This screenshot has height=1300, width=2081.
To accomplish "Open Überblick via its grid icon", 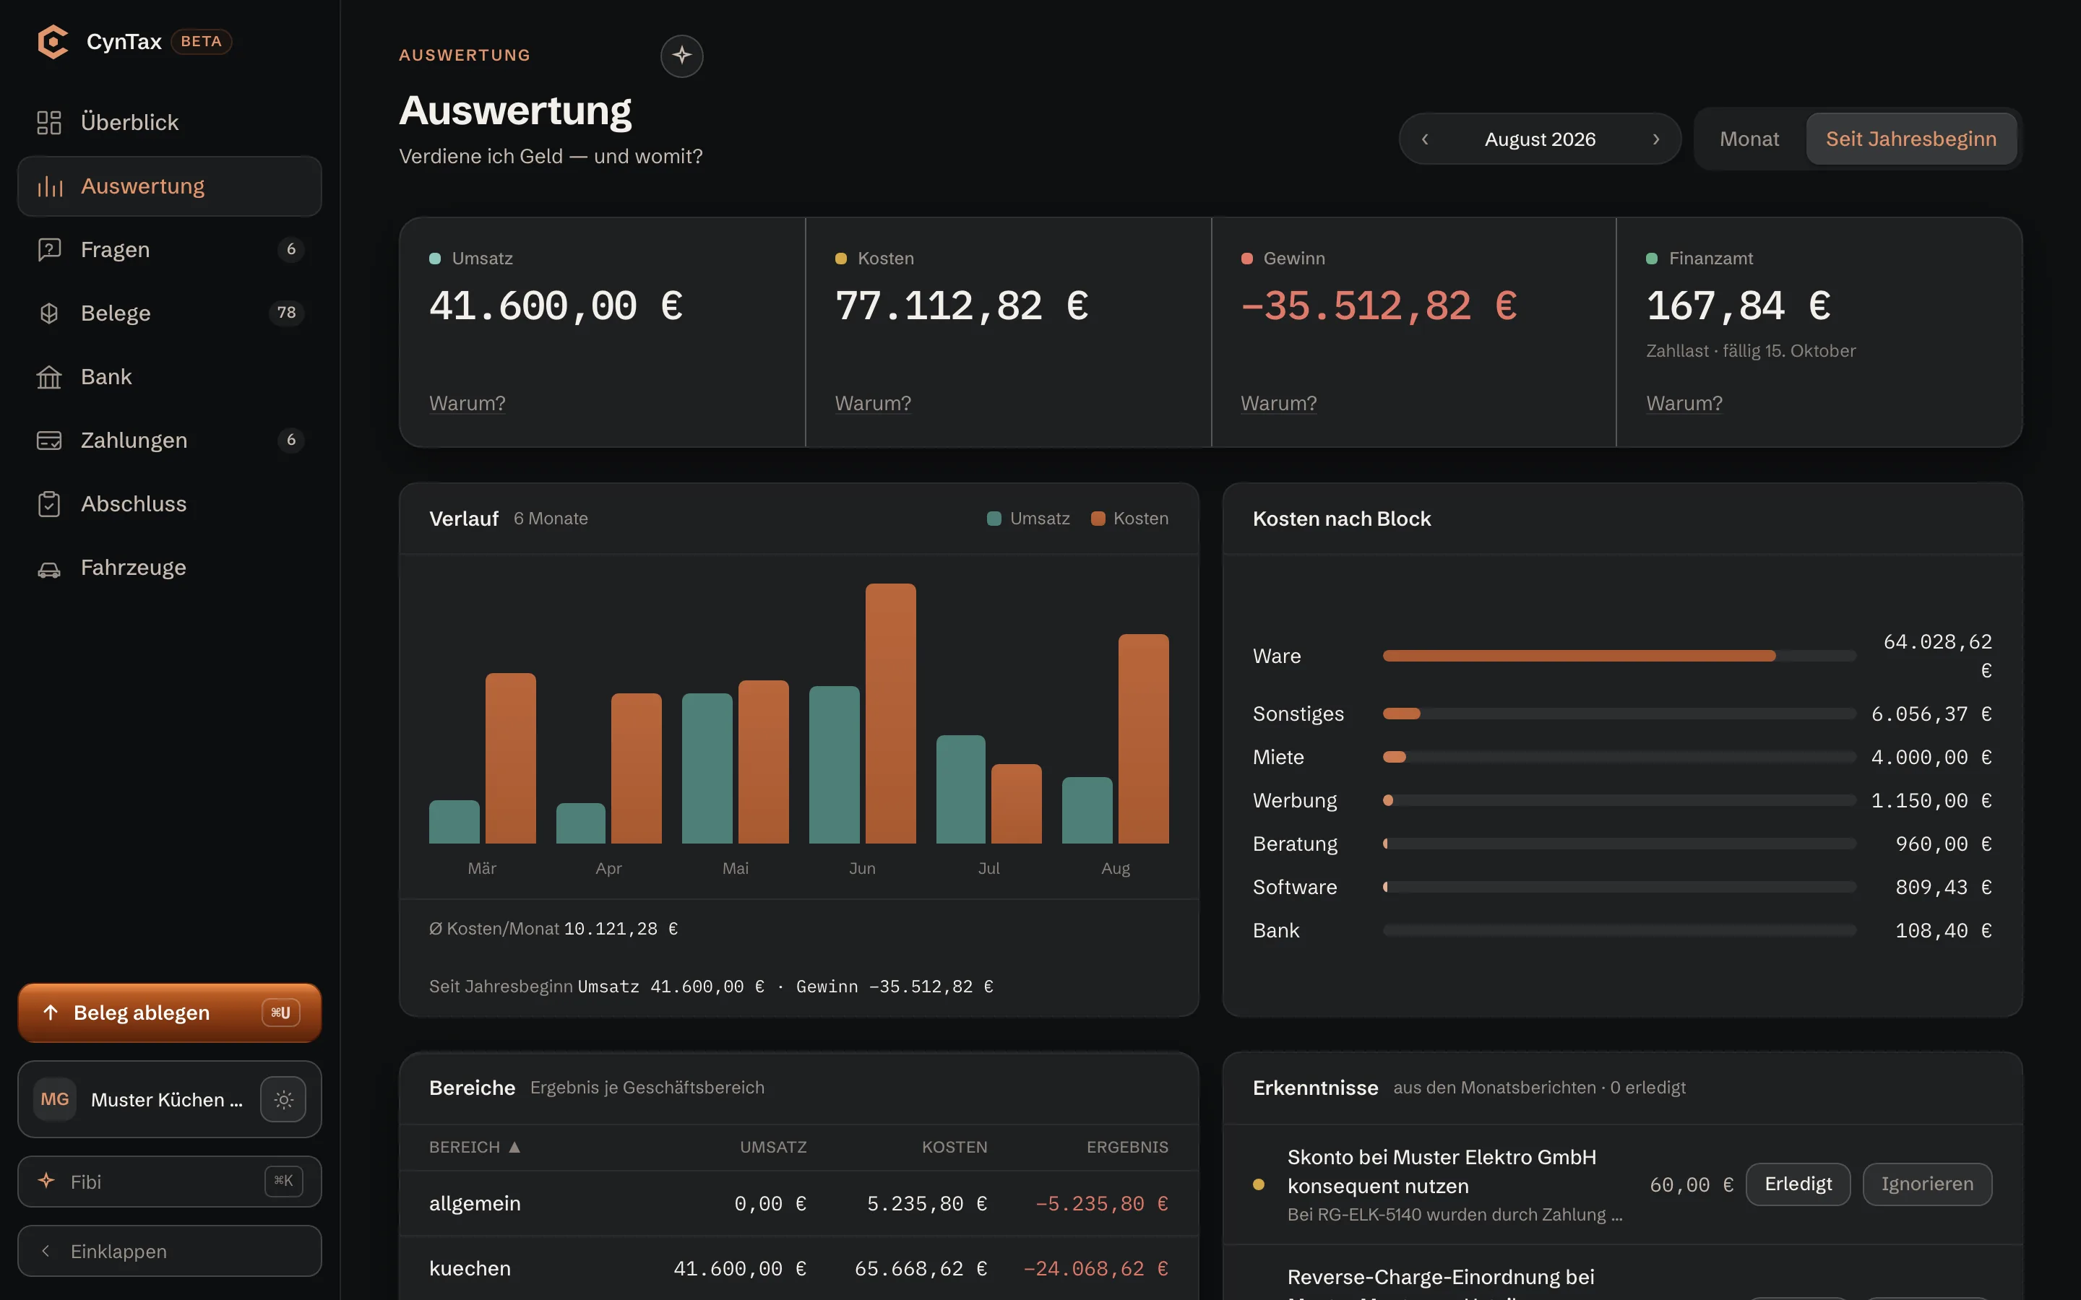I will click(49, 122).
